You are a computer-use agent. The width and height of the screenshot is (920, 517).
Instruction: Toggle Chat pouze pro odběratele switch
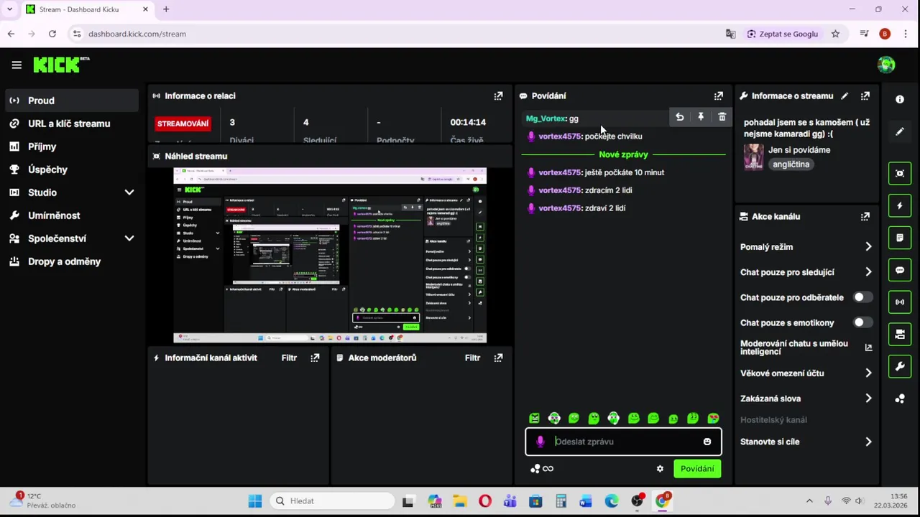[x=862, y=297]
